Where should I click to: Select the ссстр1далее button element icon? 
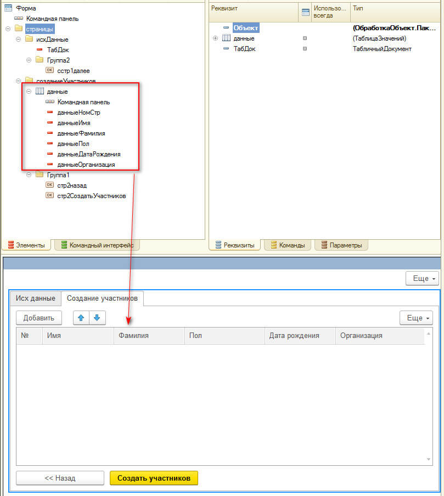49,70
